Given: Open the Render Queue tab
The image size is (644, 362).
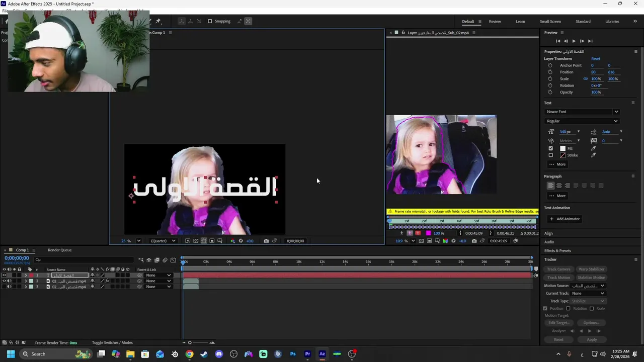Looking at the screenshot, I should point(59,250).
